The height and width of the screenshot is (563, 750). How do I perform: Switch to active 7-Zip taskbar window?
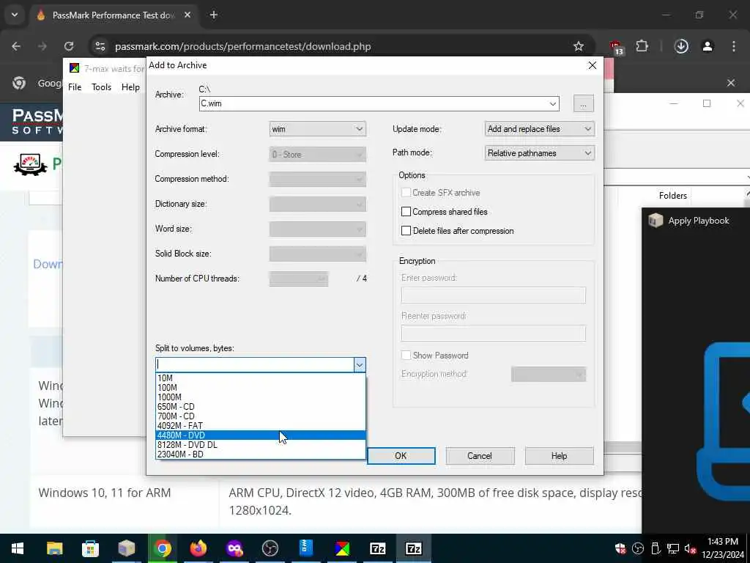pos(414,548)
